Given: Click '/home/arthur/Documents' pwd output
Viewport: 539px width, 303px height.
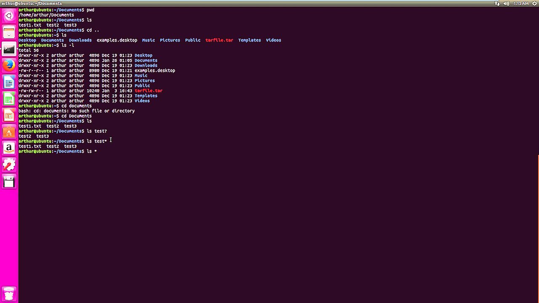Looking at the screenshot, I should [x=46, y=15].
